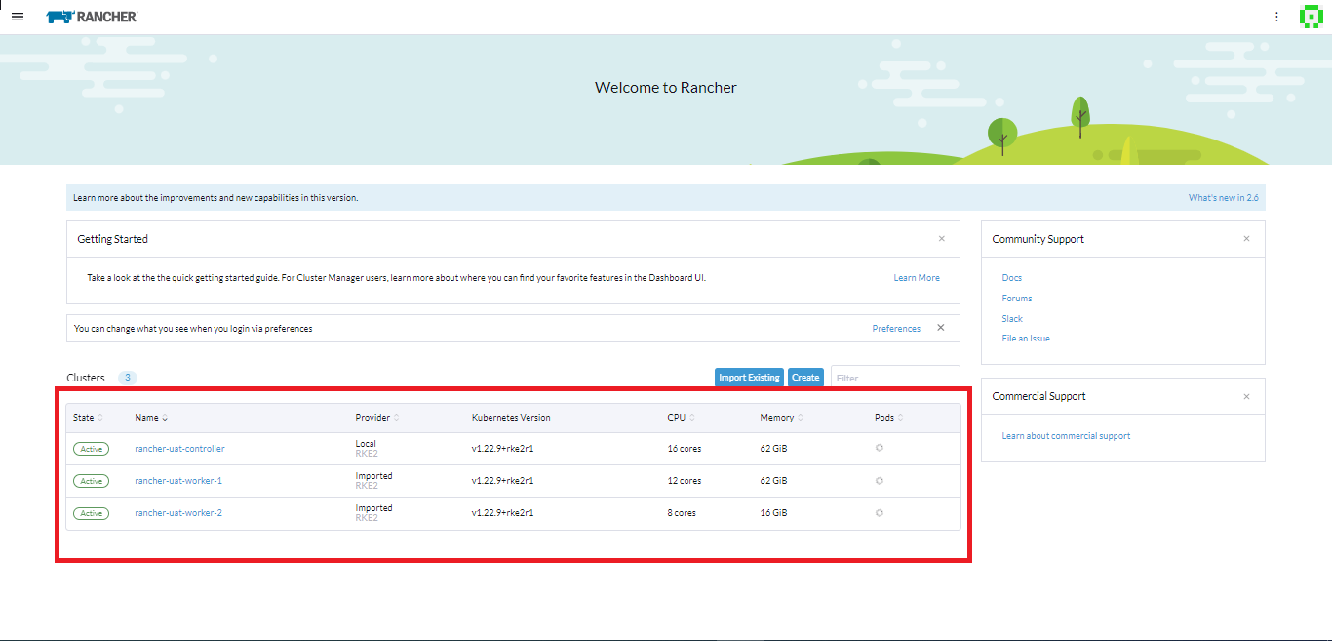
Task: Click pods loading icon for rancher-uat-controller
Action: click(879, 448)
